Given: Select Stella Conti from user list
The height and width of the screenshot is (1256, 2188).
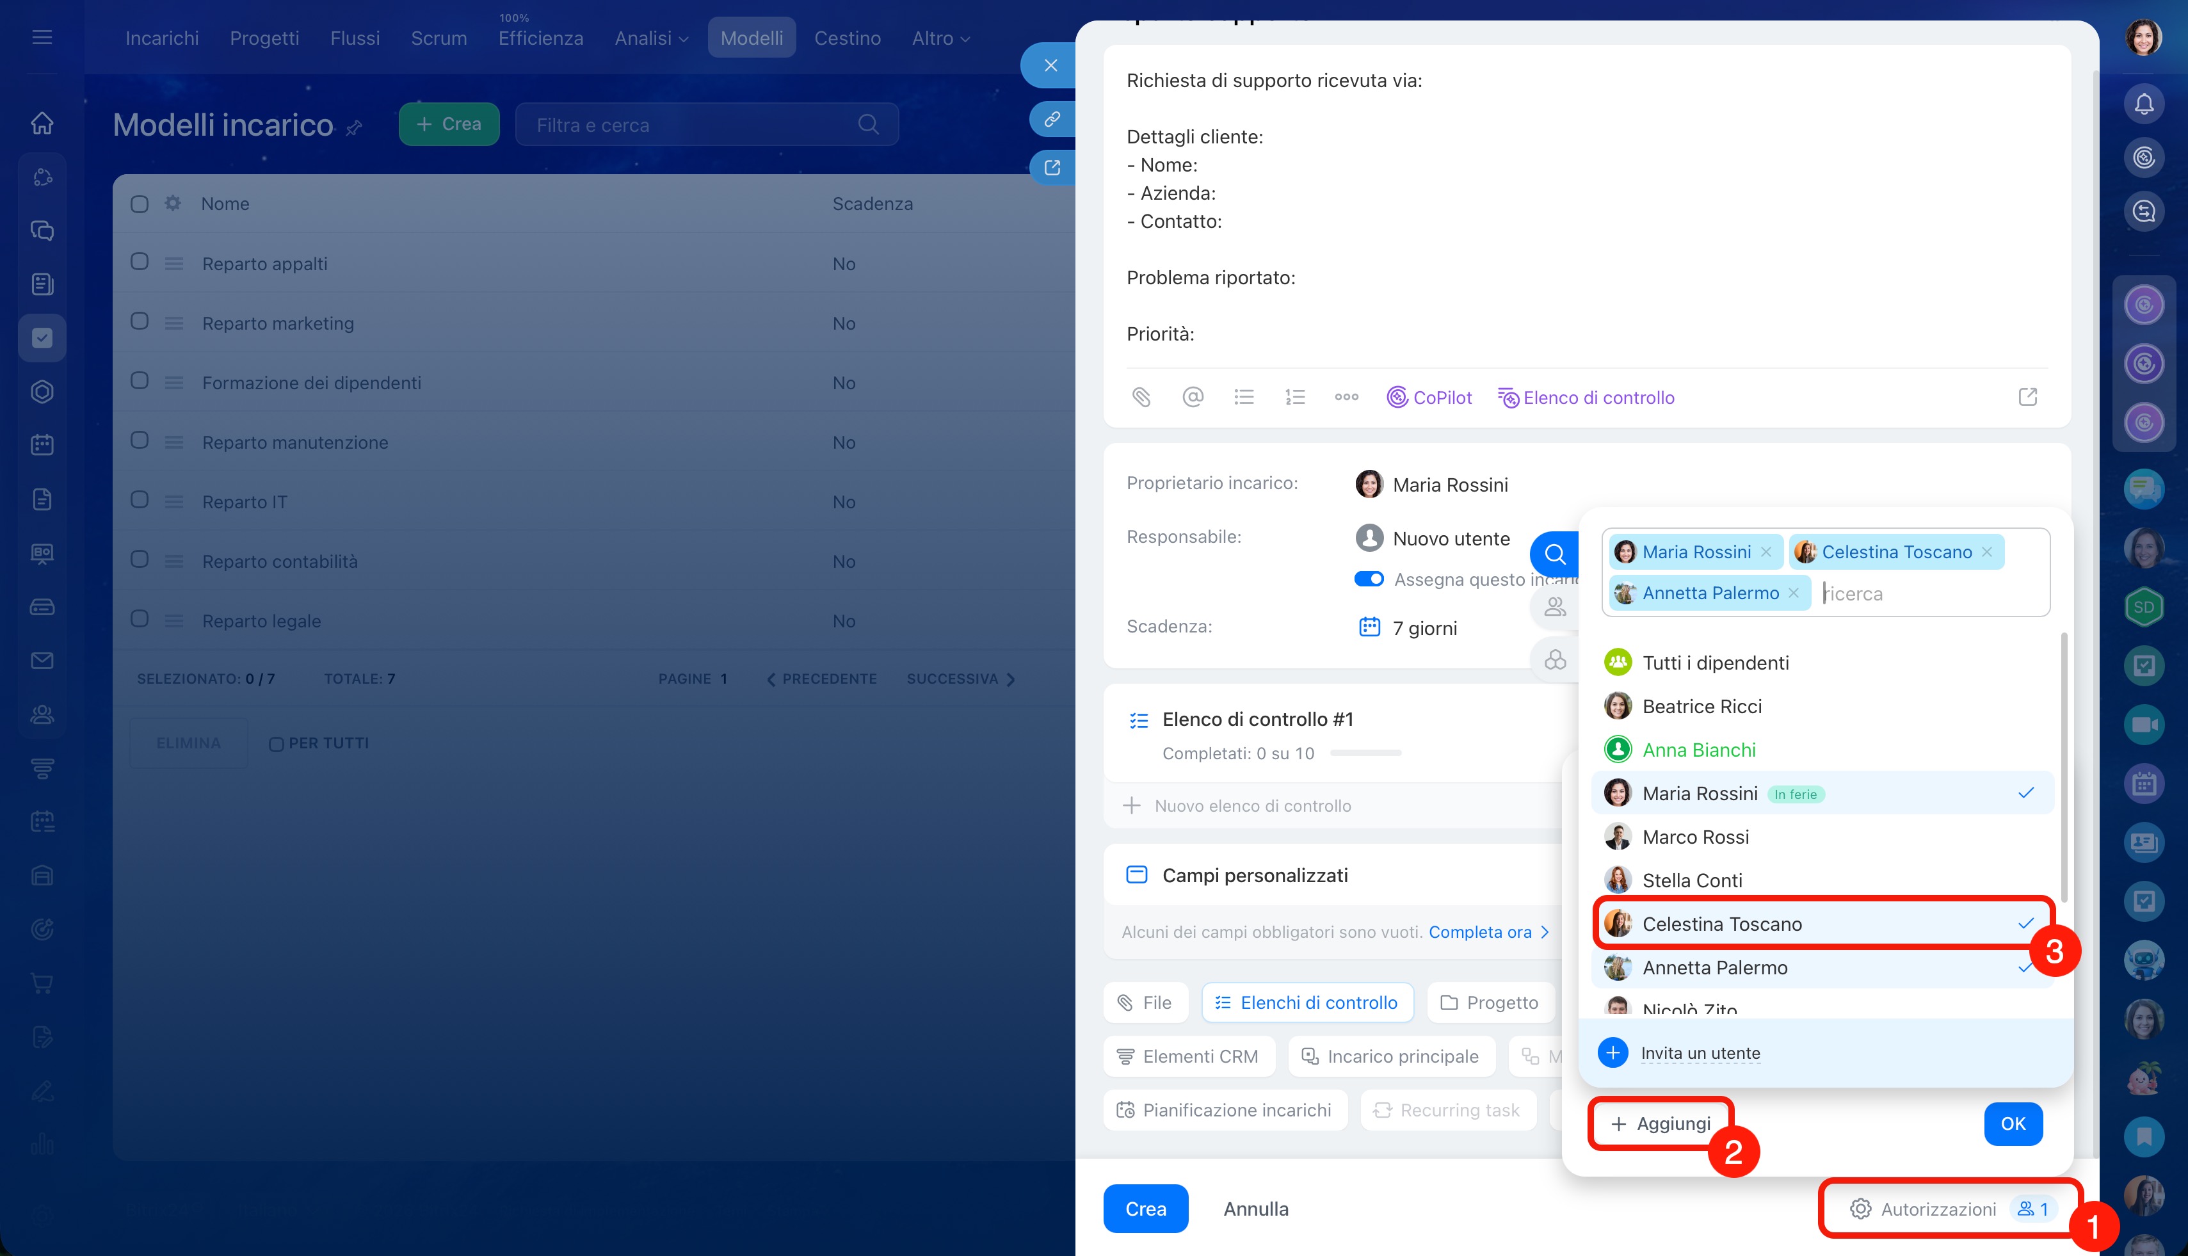Looking at the screenshot, I should point(1692,880).
